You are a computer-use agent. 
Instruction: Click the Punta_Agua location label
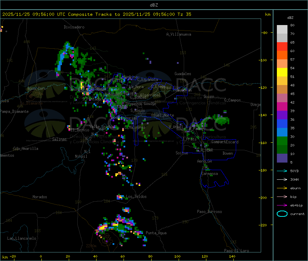coord(156,233)
